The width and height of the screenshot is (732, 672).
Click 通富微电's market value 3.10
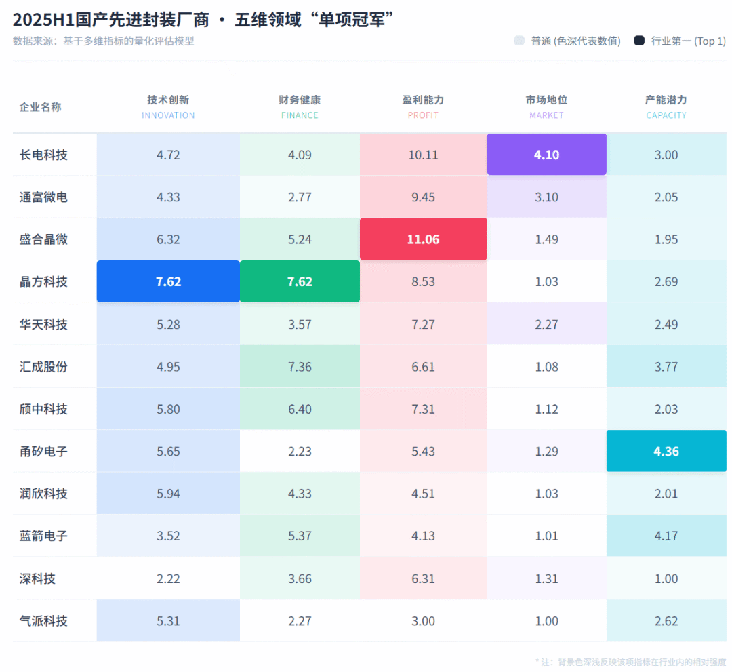[x=547, y=197]
